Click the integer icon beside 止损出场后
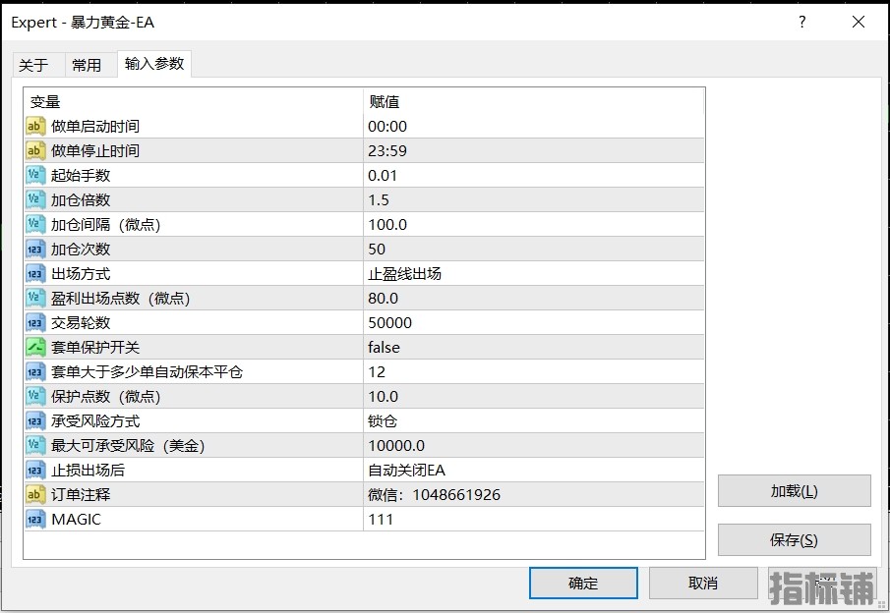 pyautogui.click(x=35, y=471)
